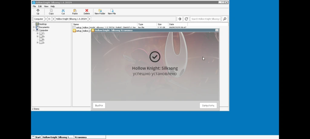Select D: drive label in tree
310x139 pixels.
(x=44, y=36)
